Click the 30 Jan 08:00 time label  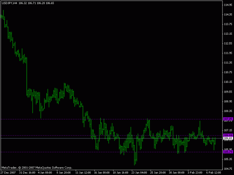coord(177,172)
